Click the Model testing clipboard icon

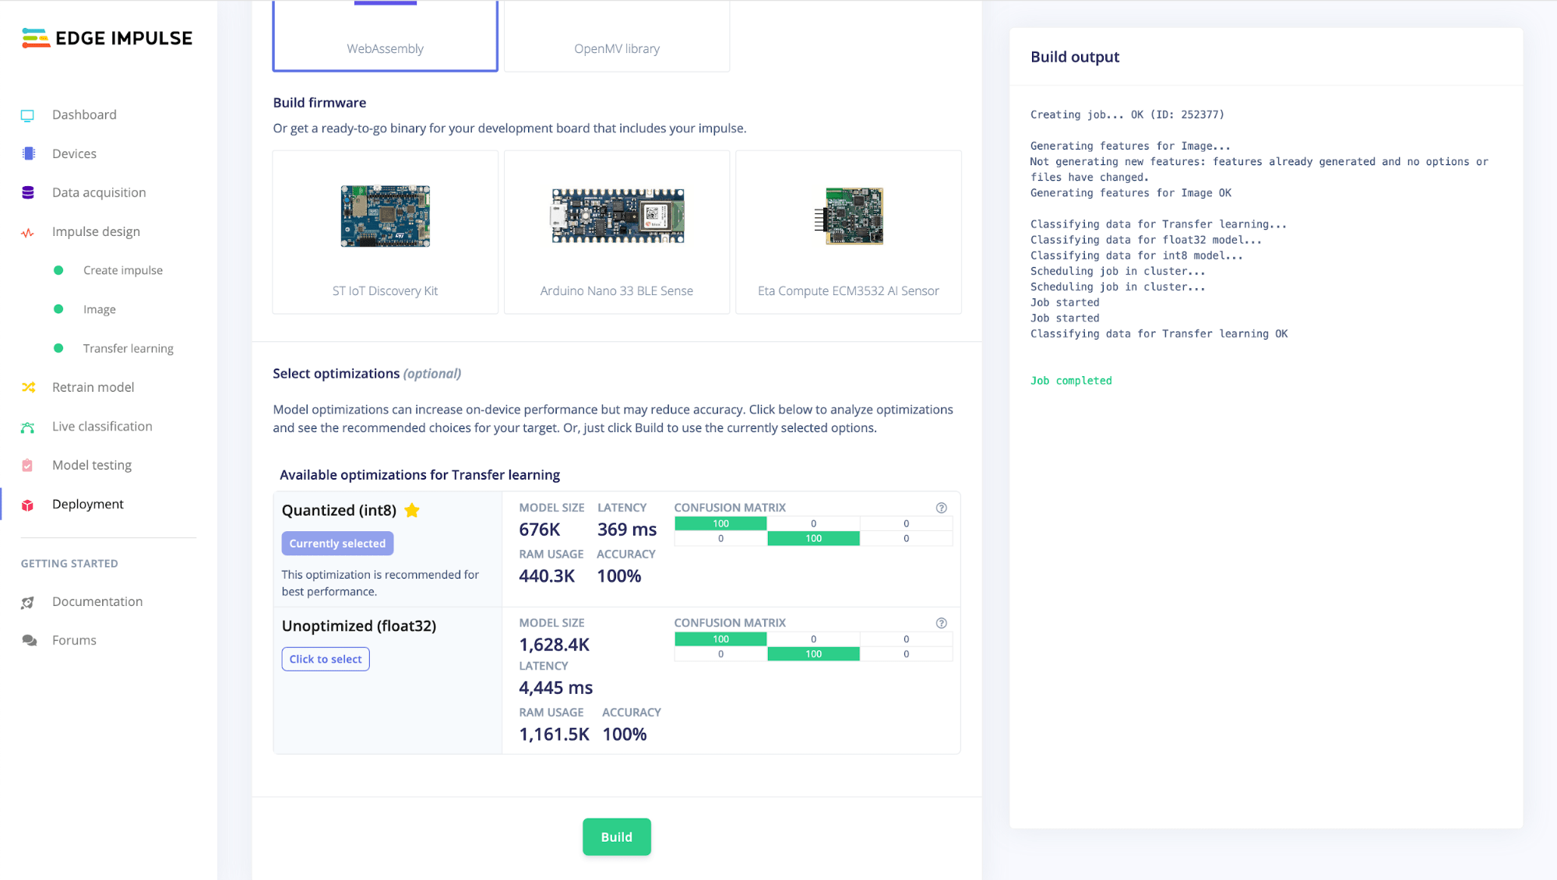click(x=27, y=465)
